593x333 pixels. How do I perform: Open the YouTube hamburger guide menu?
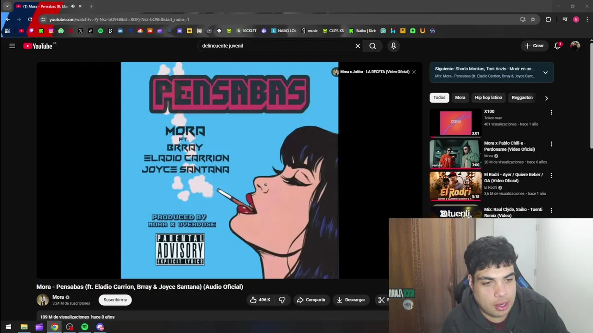pyautogui.click(x=12, y=46)
